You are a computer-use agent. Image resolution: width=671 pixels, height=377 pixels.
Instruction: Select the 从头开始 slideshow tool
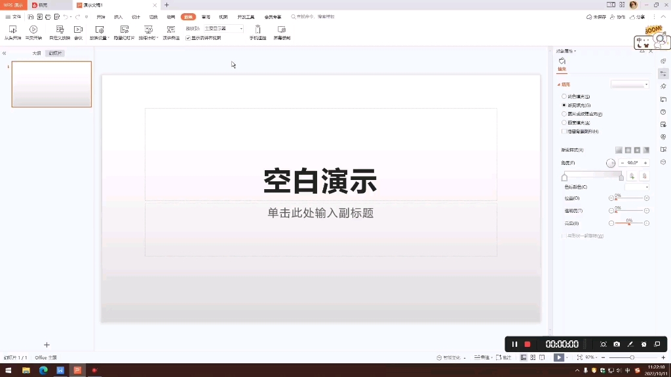(13, 29)
